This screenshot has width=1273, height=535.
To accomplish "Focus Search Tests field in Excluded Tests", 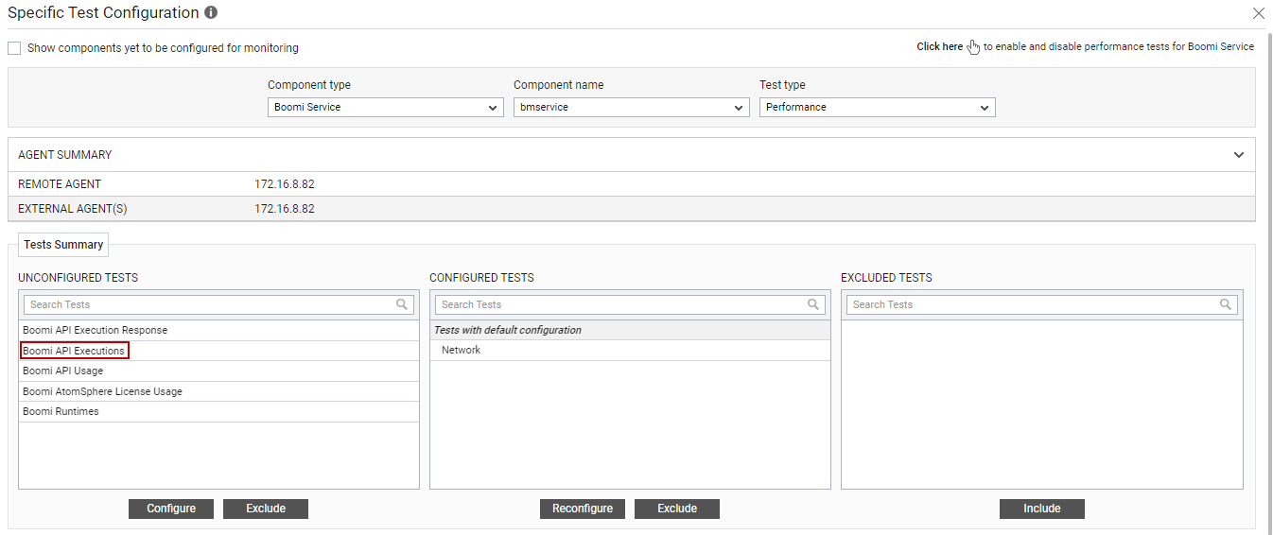I will (x=1041, y=304).
